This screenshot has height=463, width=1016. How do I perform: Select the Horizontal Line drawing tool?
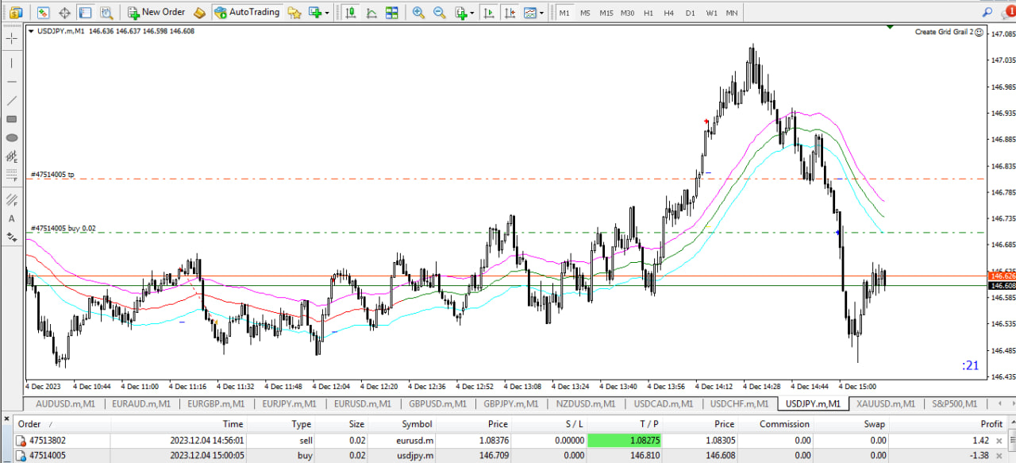click(12, 82)
